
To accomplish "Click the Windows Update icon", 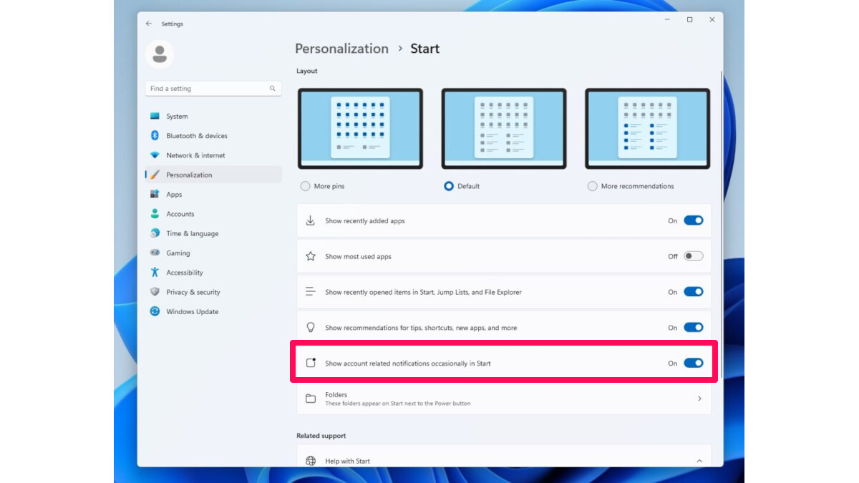I will (x=155, y=311).
